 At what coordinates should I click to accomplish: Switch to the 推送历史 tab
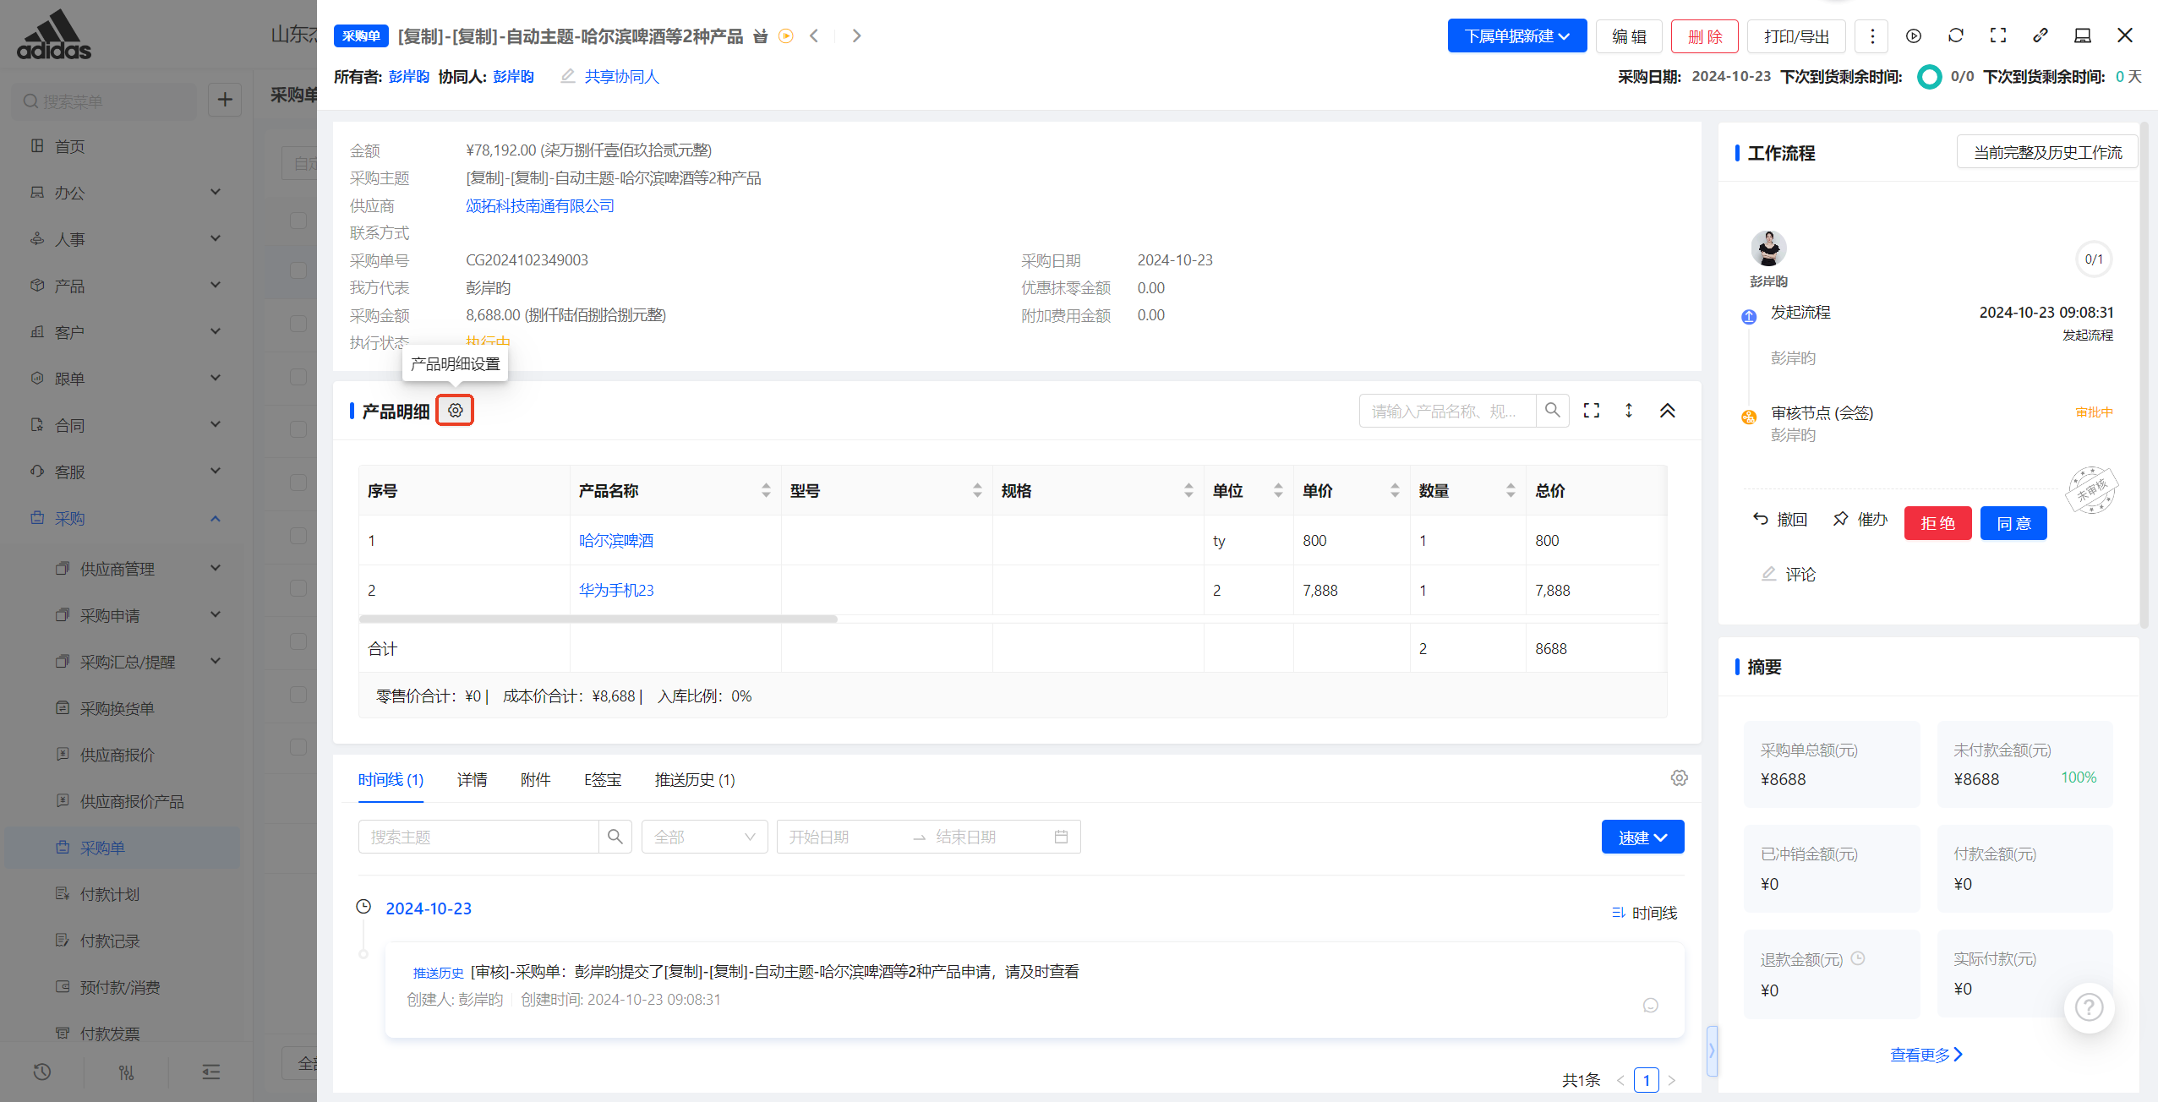point(694,779)
